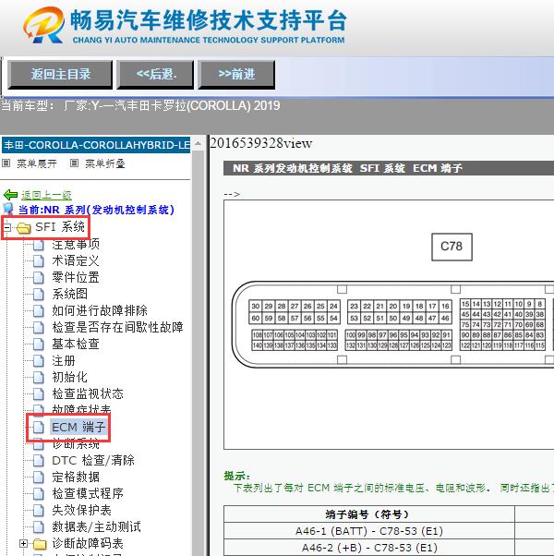Select ECM 端子 in the tree
Viewport: 554px width, 556px height.
78,428
